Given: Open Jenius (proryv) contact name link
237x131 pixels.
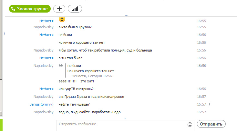Looking at the screenshot, I should [42, 104].
